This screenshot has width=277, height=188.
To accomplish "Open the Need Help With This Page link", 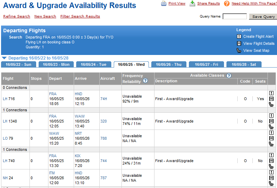I will (x=254, y=4).
